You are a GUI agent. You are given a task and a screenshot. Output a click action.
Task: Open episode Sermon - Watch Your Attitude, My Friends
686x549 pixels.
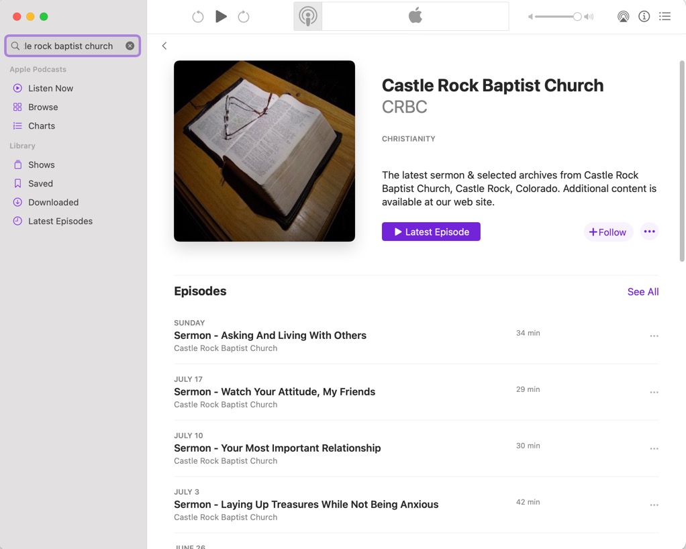(x=275, y=391)
